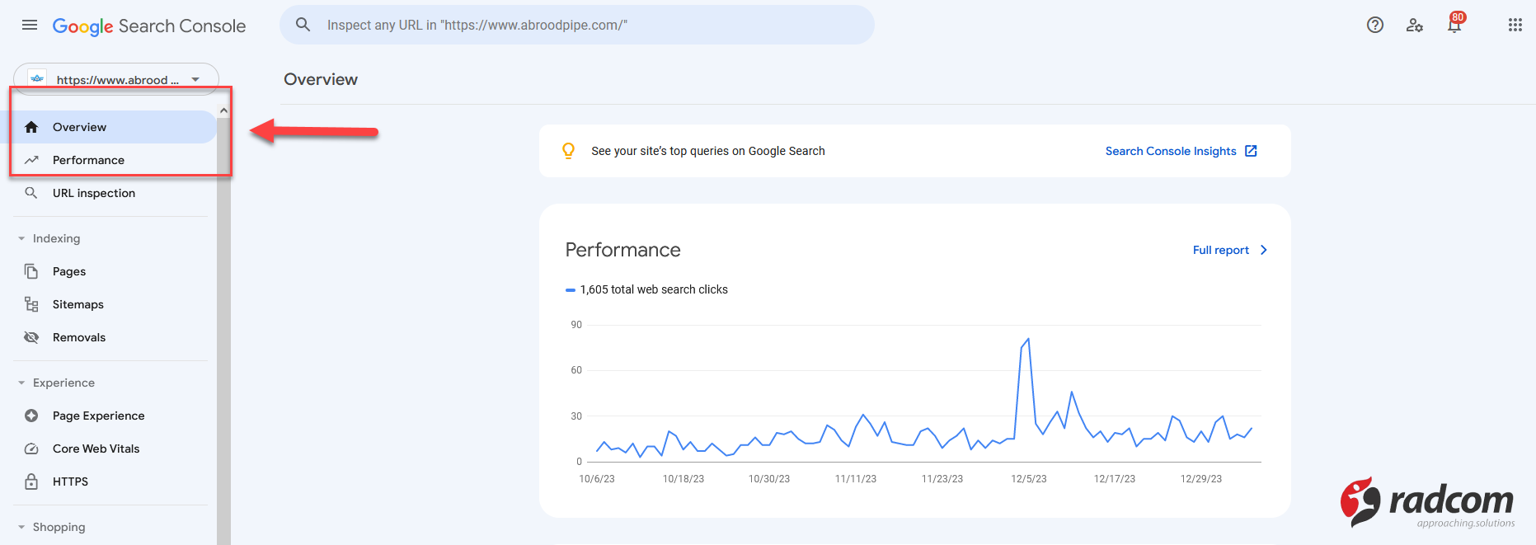Open the Google apps grid
Viewport: 1536px width, 545px height.
click(x=1515, y=25)
